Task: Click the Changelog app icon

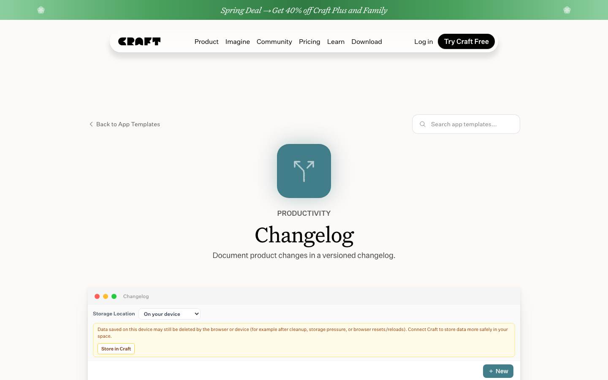Action: [304, 171]
